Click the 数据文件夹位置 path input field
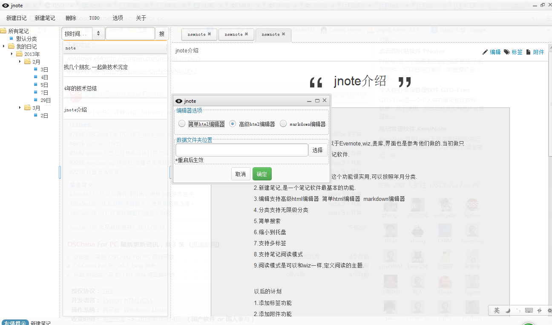 [x=241, y=150]
